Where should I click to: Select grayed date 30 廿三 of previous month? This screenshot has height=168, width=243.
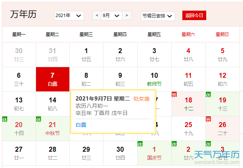pos(19,55)
